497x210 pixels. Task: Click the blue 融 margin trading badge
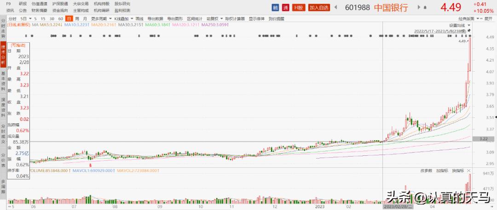point(276,7)
